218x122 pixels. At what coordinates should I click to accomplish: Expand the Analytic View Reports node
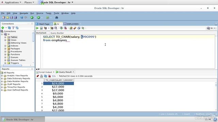2,76
